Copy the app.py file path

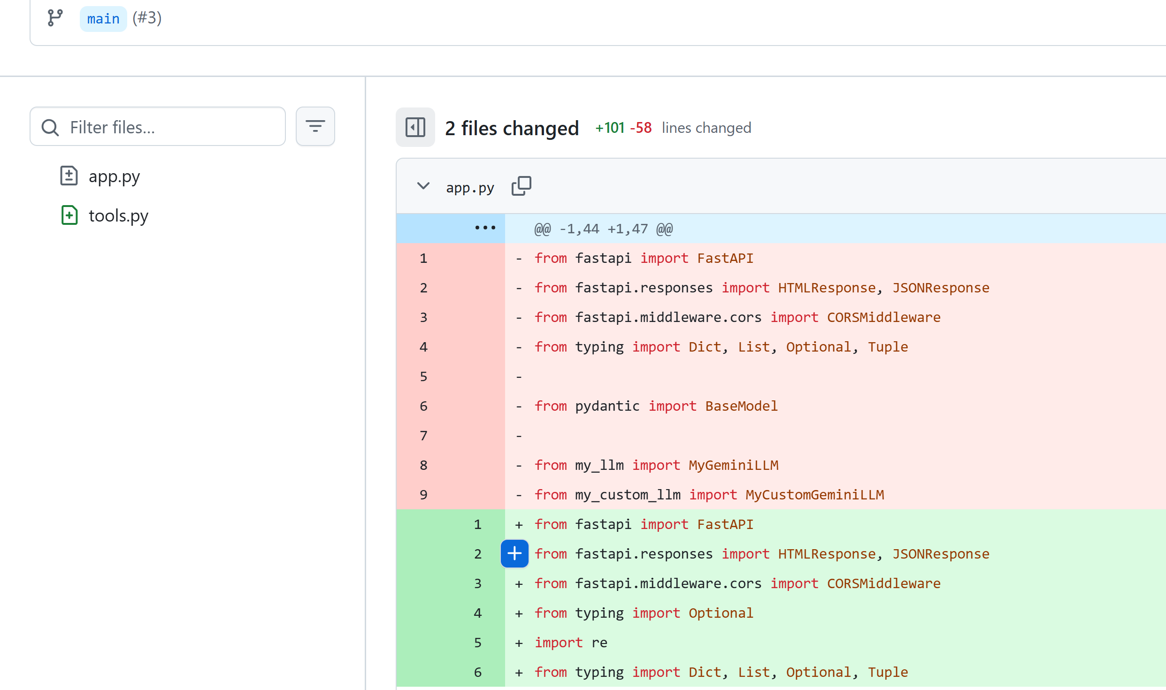tap(521, 186)
